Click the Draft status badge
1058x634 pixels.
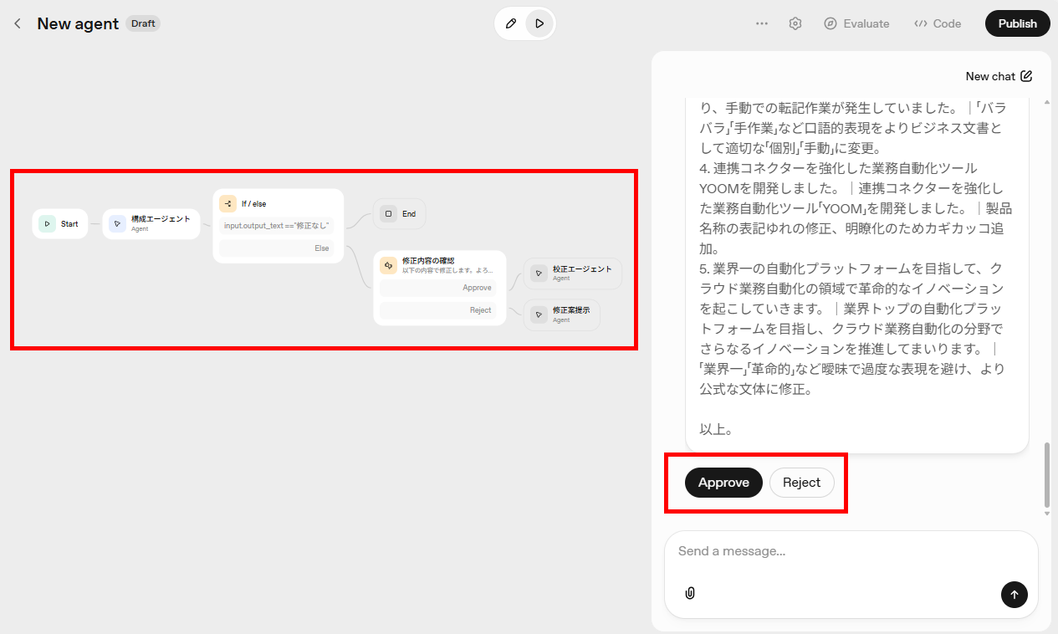pyautogui.click(x=143, y=23)
